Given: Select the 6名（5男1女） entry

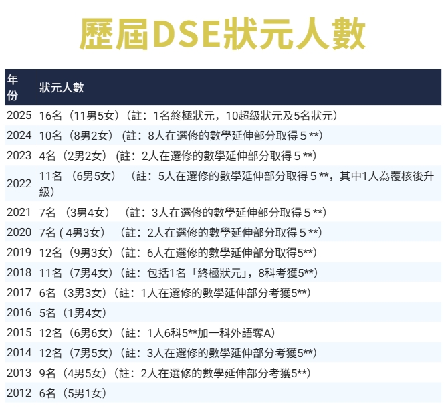Looking at the screenshot, I should pos(239,393).
